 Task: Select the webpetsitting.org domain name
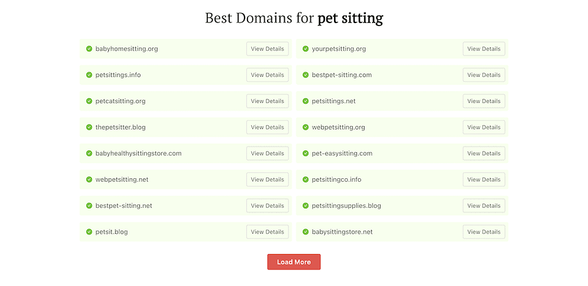click(338, 127)
